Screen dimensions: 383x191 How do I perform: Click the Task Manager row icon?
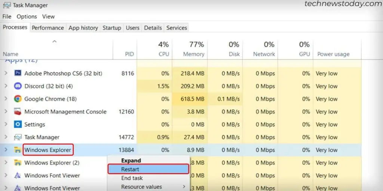pyautogui.click(x=18, y=137)
